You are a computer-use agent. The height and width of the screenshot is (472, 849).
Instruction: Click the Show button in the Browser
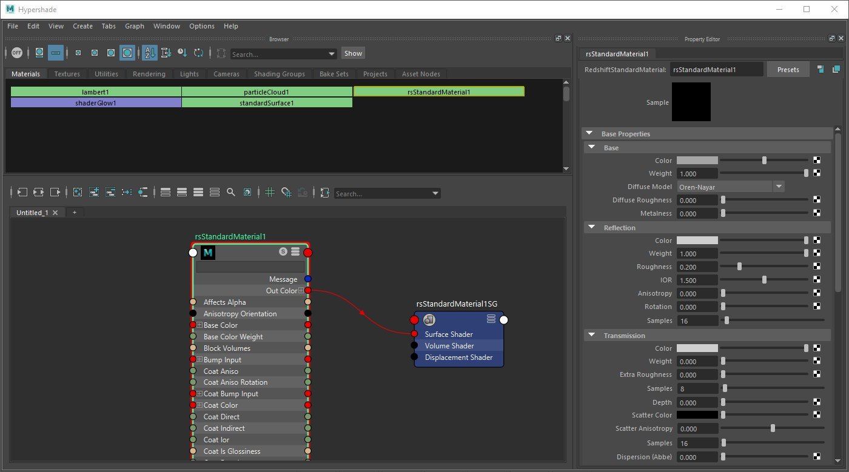tap(353, 53)
